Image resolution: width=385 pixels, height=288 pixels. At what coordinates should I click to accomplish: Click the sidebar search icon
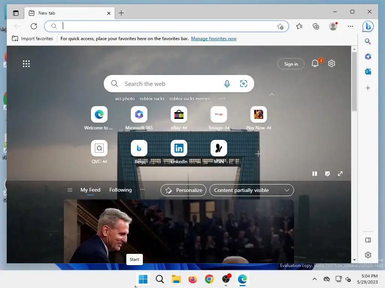pyautogui.click(x=368, y=41)
